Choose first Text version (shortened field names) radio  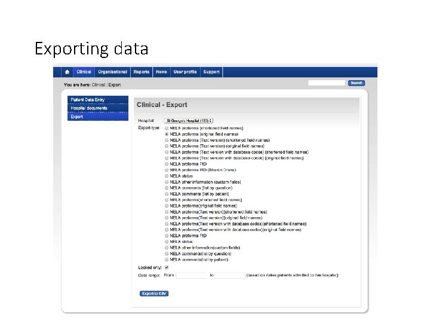pos(167,140)
